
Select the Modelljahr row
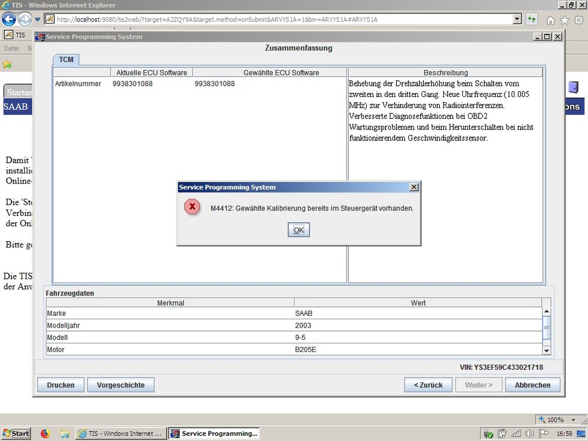[295, 325]
